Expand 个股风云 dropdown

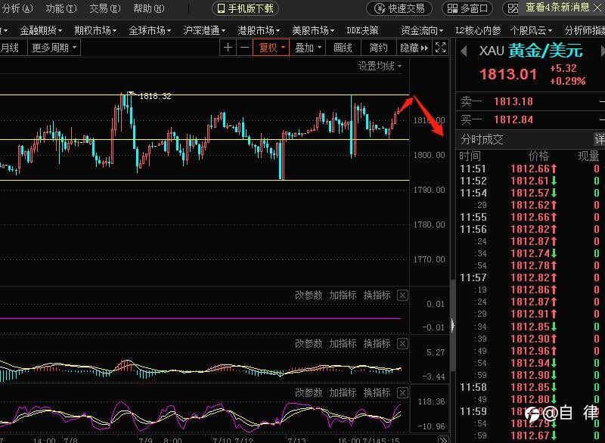tap(531, 30)
